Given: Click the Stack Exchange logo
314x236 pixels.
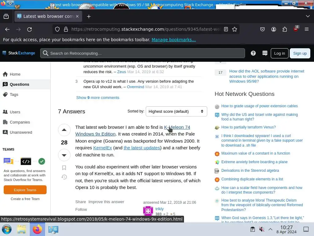Looking at the screenshot, I should click(x=19, y=53).
